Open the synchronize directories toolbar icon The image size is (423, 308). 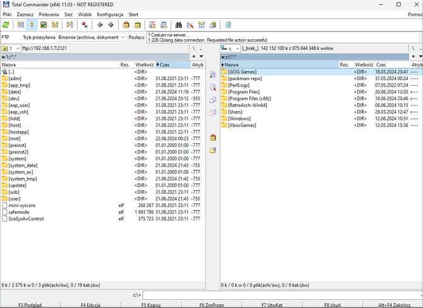[x=201, y=25]
